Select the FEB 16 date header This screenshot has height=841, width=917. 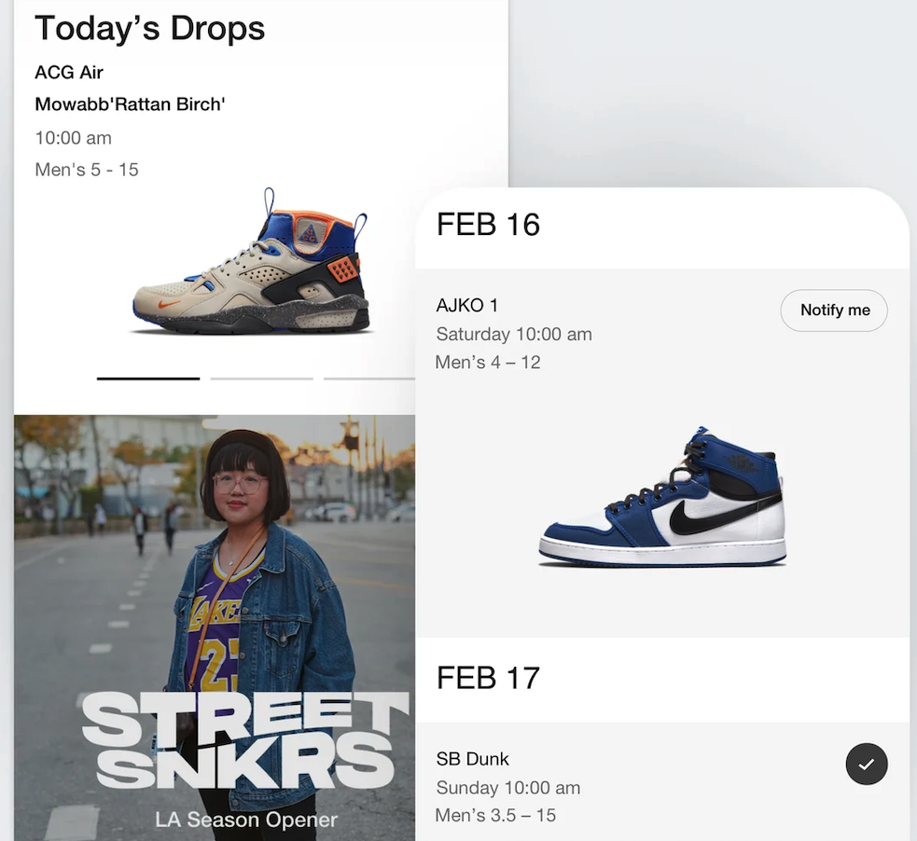tap(488, 225)
